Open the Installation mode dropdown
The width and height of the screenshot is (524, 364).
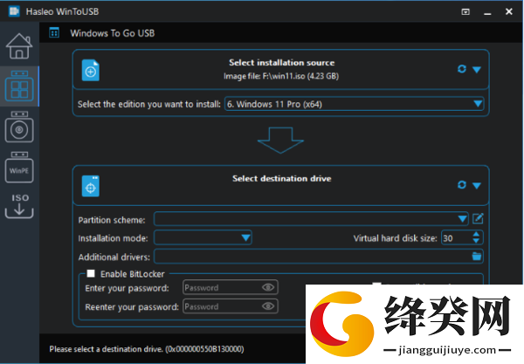(203, 237)
